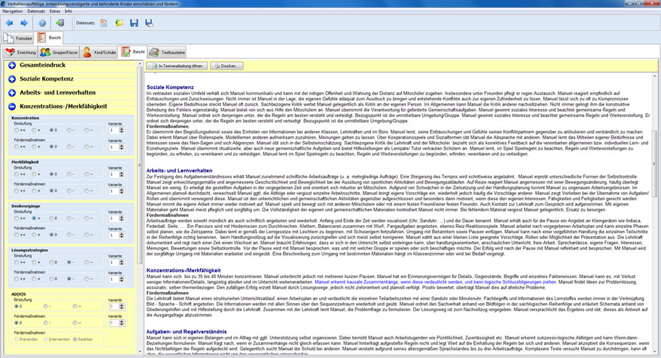The image size is (661, 358).
Task: Select the upper Bericht tab
Action: (x=49, y=38)
